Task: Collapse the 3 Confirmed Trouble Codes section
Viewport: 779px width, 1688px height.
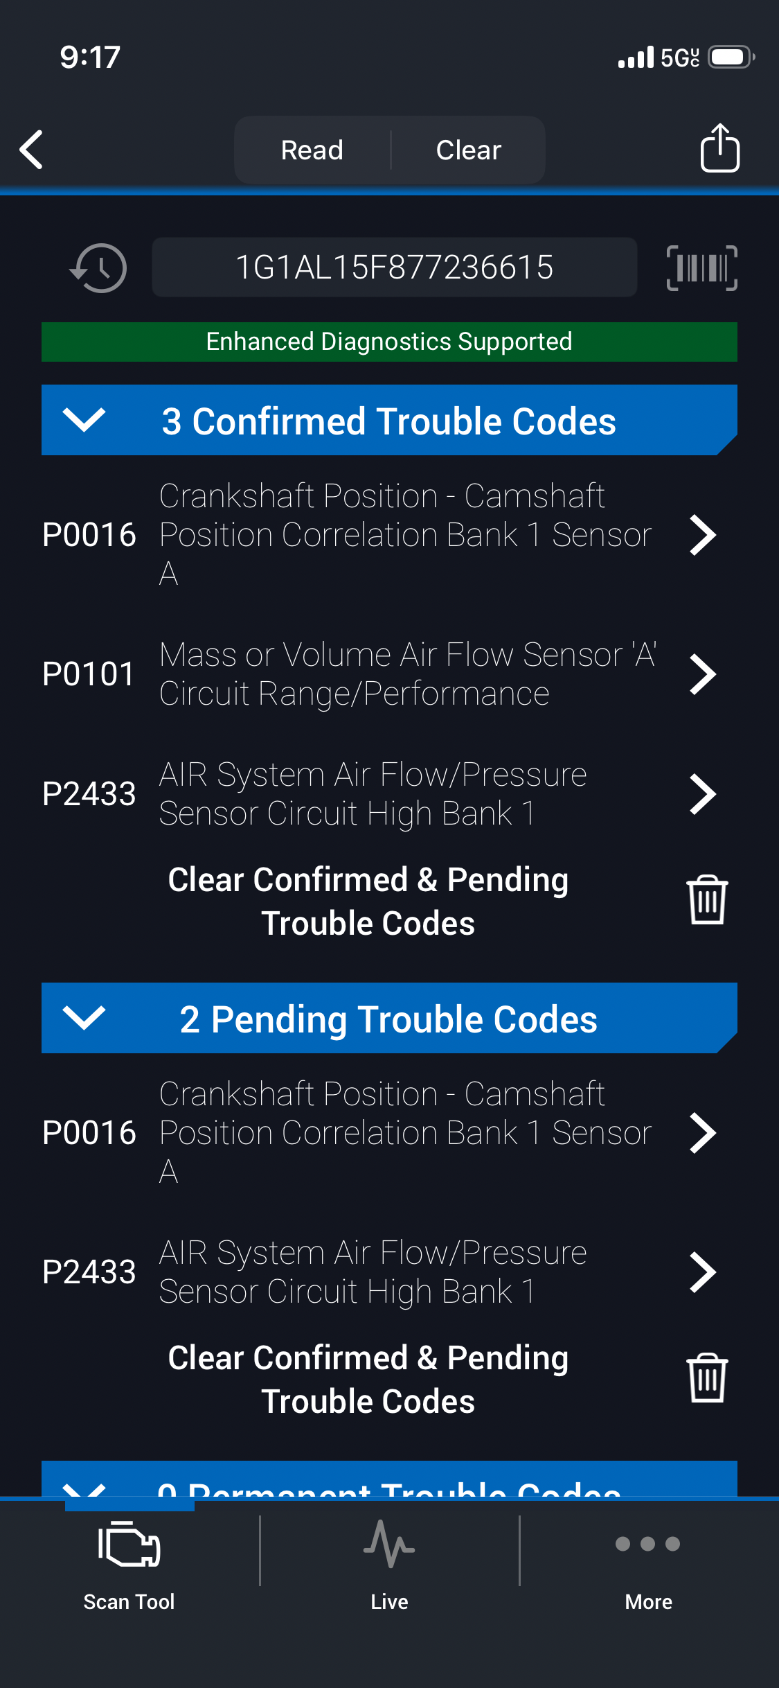Action: [84, 420]
